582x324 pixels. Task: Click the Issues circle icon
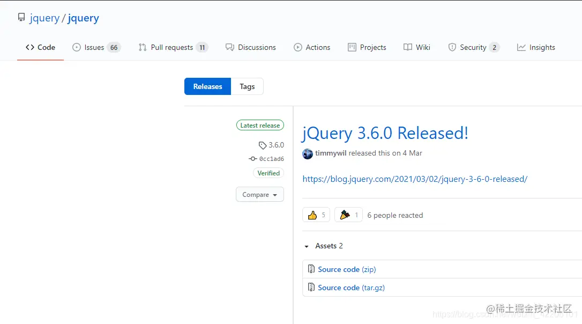click(77, 47)
